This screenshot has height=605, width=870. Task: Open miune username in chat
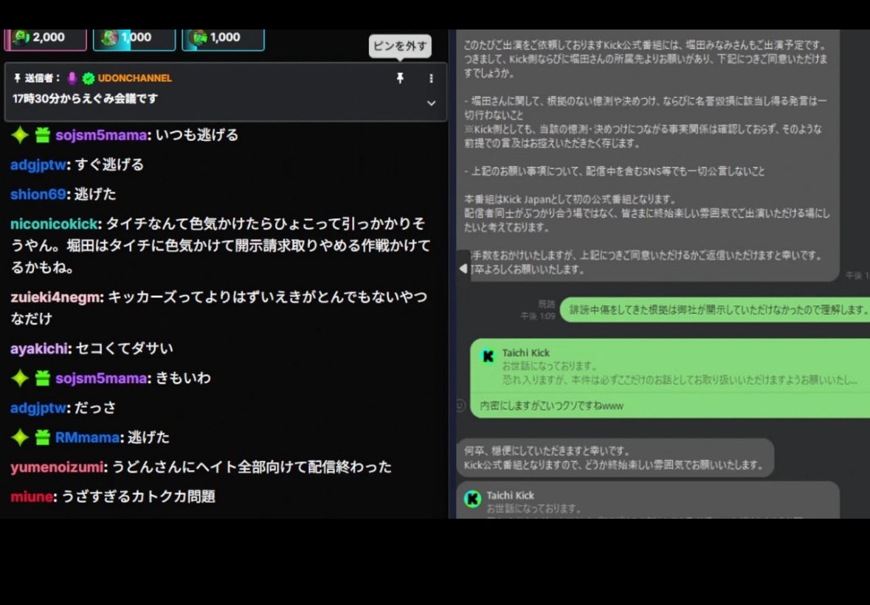[x=32, y=497]
